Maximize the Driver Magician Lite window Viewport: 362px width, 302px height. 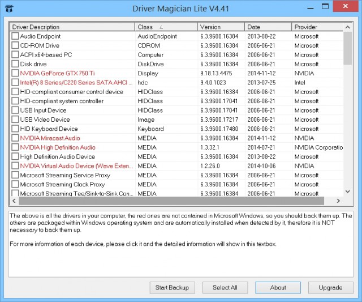[325, 6]
